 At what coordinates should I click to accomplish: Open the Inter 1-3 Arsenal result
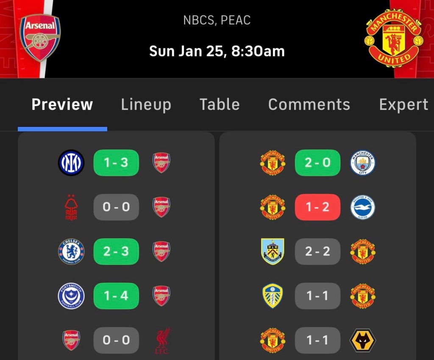pyautogui.click(x=116, y=163)
